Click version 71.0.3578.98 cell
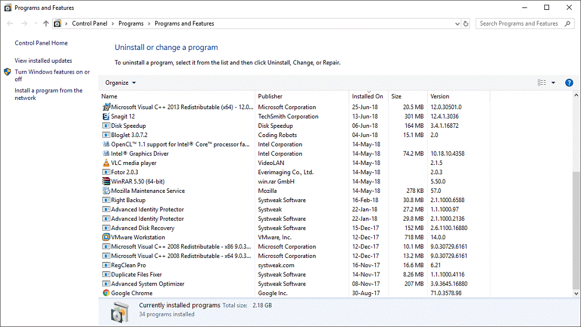581x327 pixels. coord(446,293)
